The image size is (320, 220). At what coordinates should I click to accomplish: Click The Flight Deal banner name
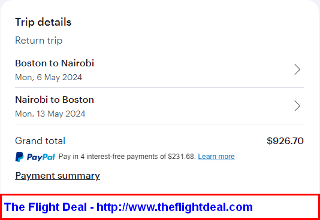pos(46,207)
